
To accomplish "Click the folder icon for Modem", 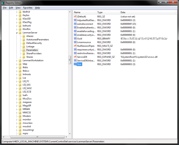I will pos(20,116).
